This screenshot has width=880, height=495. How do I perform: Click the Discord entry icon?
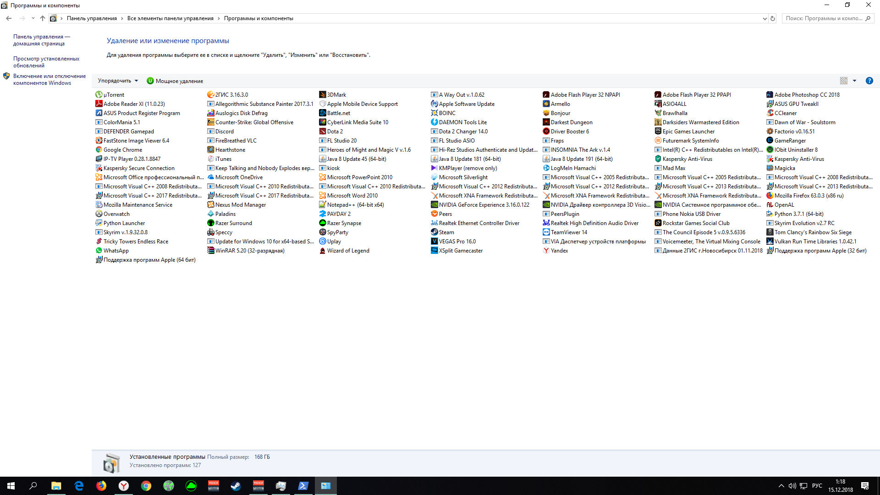[x=210, y=132]
